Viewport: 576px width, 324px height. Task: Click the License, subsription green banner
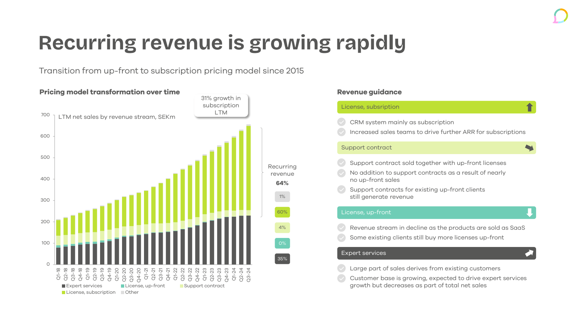(436, 107)
